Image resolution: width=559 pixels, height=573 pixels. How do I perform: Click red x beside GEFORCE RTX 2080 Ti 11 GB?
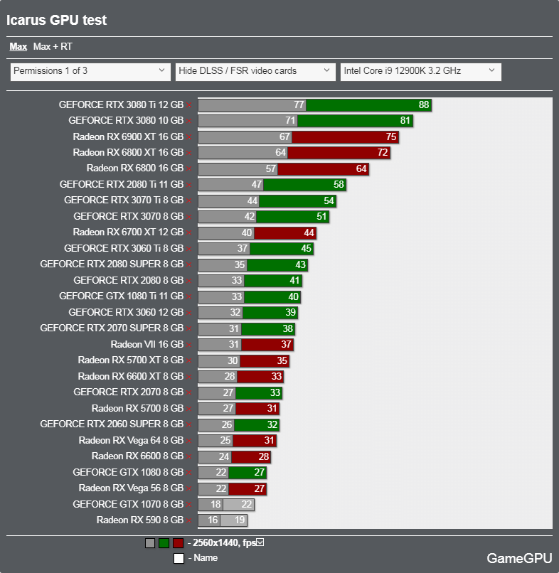click(x=189, y=185)
